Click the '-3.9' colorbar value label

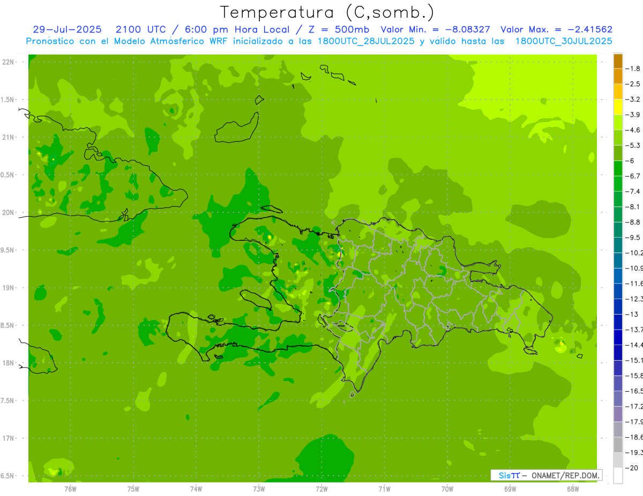pos(633,115)
